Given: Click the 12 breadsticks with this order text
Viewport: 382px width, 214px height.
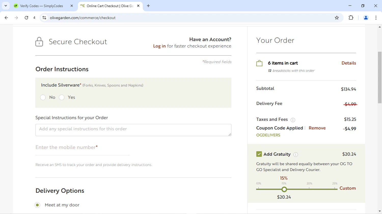Looking at the screenshot, I should [291, 71].
